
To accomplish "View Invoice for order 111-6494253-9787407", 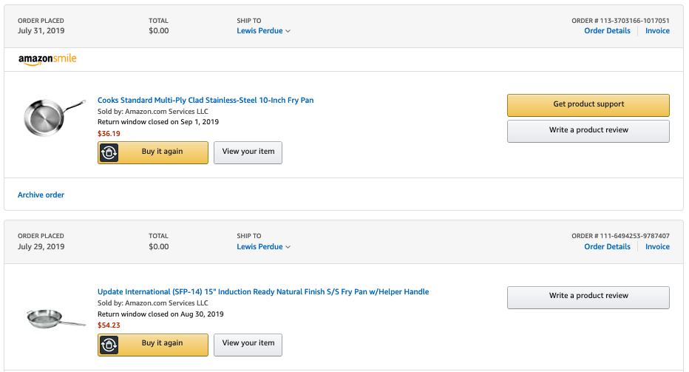I will pos(657,247).
